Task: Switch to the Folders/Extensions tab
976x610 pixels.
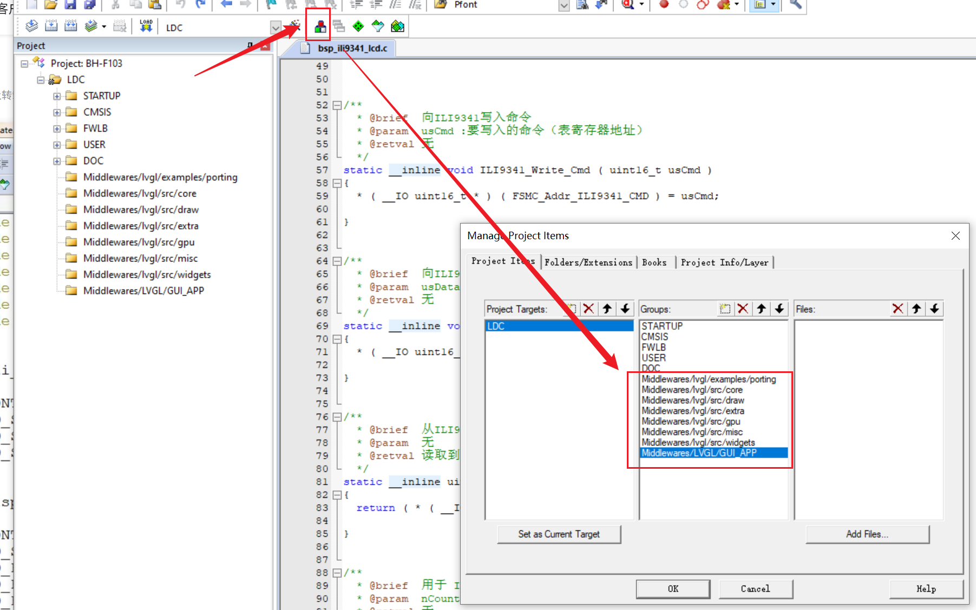Action: coord(588,263)
